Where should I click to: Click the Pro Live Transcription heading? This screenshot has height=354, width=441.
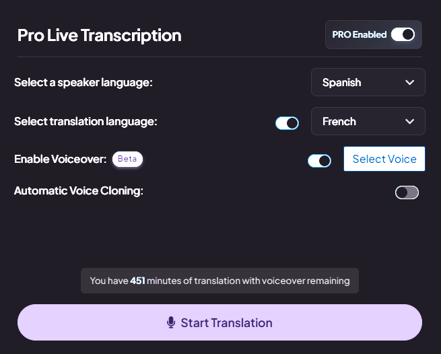[x=99, y=36]
